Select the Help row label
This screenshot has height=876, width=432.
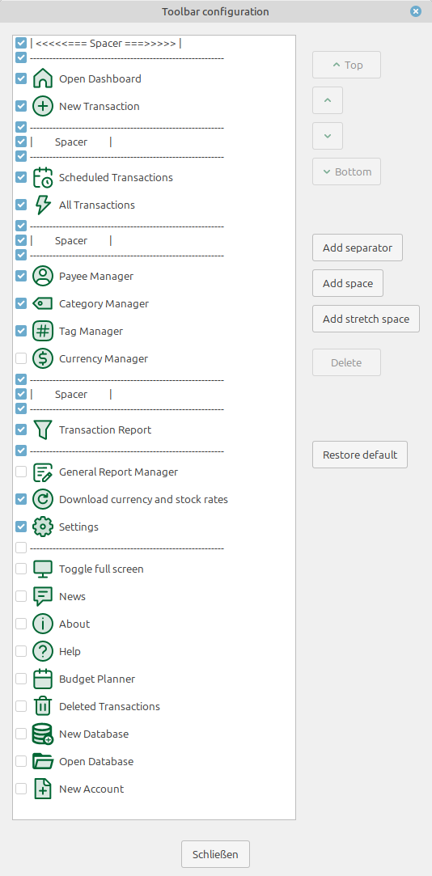(x=70, y=651)
